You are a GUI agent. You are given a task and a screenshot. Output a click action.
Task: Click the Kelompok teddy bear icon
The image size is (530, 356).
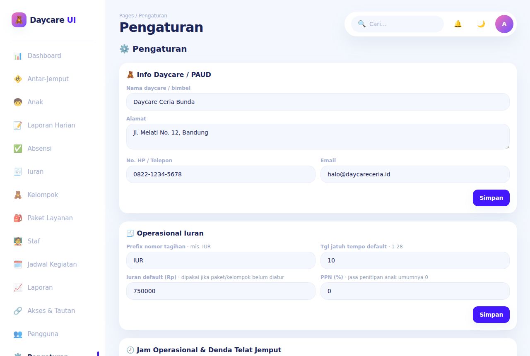tap(18, 195)
